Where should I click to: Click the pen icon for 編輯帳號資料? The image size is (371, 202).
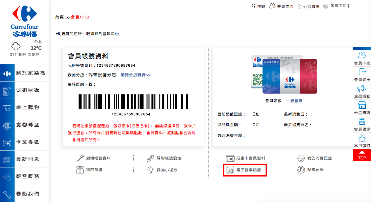(80, 158)
